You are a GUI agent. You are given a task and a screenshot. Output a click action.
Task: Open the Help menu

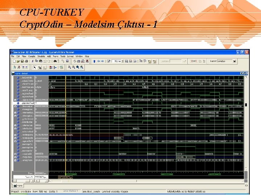87,57
